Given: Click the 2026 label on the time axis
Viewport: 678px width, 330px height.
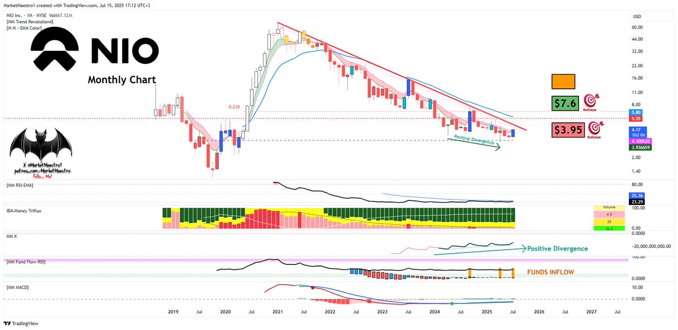Looking at the screenshot, I should 539,311.
